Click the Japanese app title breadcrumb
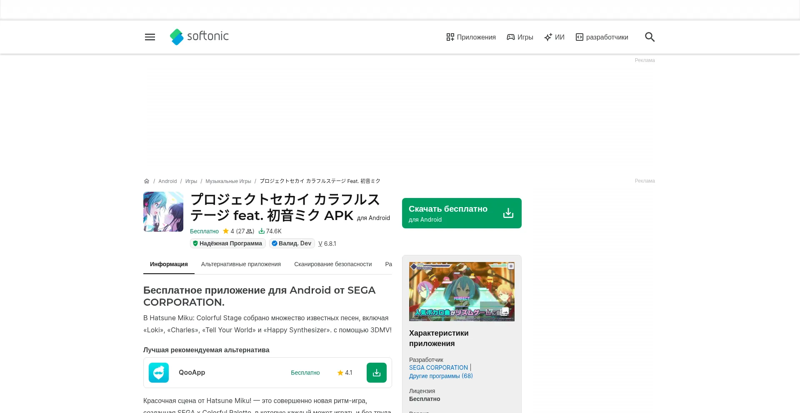 pos(320,181)
